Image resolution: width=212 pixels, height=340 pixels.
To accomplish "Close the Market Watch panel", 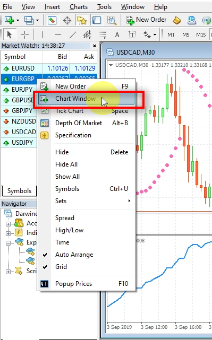I will (x=95, y=46).
